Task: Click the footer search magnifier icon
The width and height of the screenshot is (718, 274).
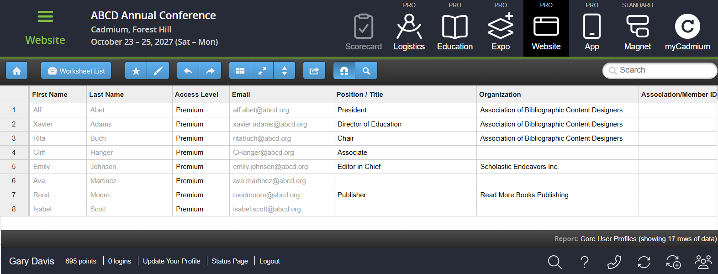Action: [x=554, y=262]
